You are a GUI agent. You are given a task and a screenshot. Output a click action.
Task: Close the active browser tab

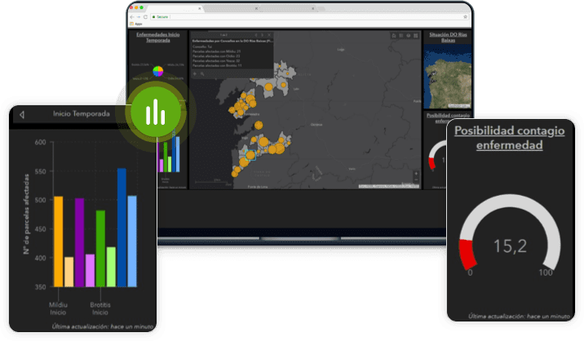200,9
